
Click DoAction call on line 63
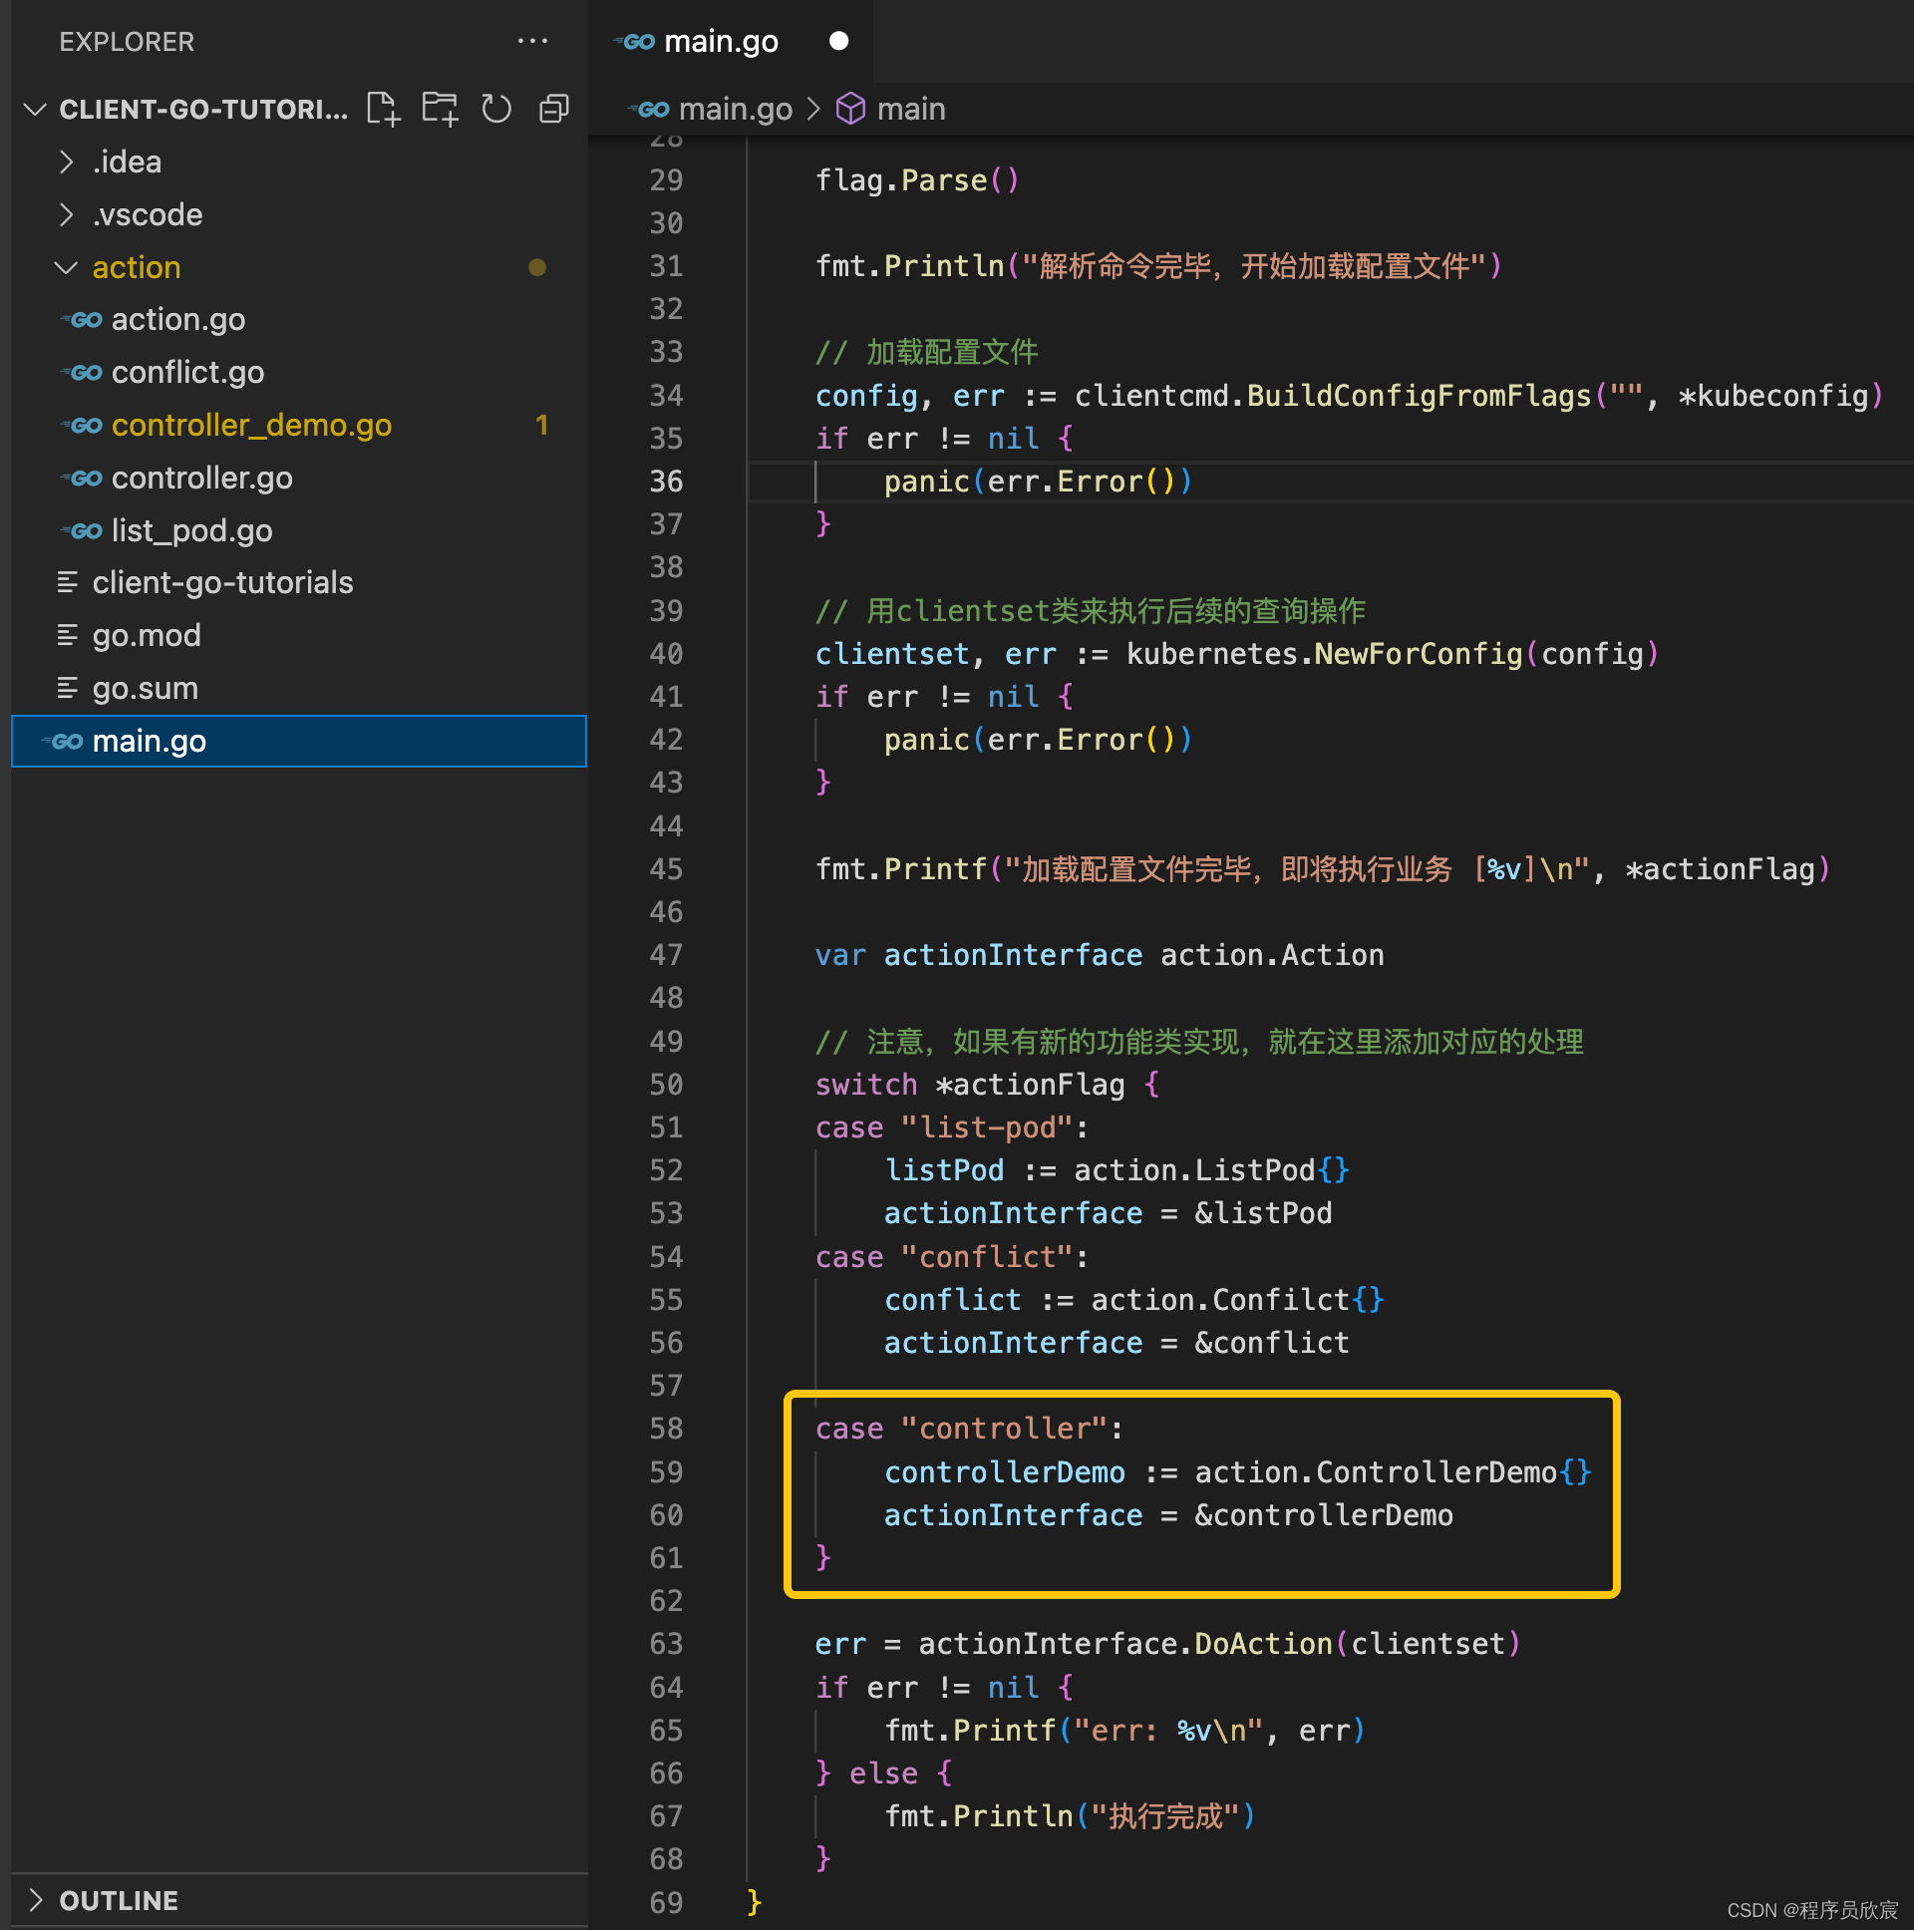1263,1644
